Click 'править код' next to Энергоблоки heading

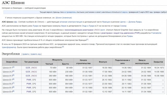pyautogui.click(x=36, y=54)
